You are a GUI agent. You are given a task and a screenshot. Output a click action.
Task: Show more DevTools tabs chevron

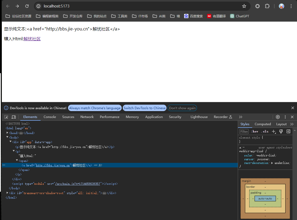pyautogui.click(x=240, y=117)
